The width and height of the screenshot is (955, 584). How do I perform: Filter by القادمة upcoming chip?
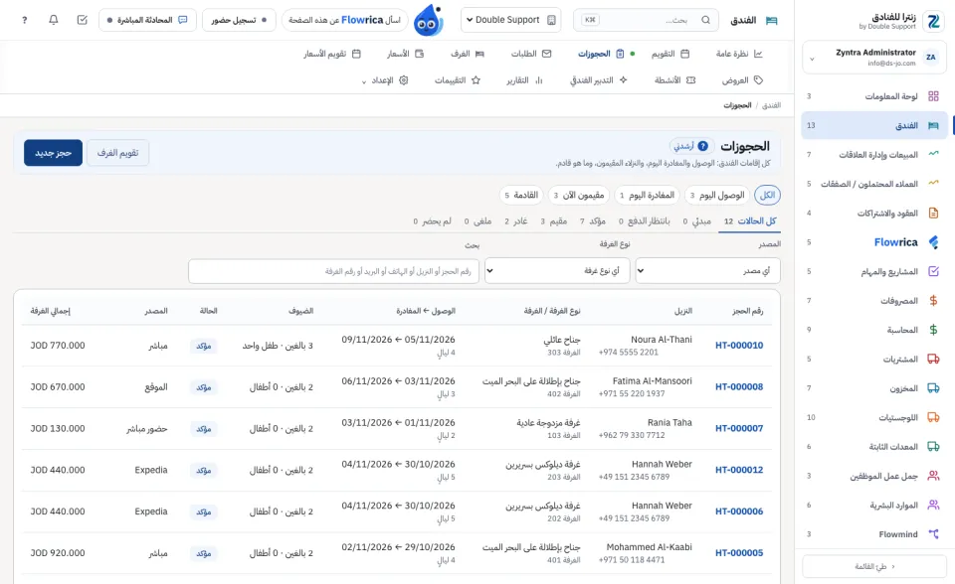pos(520,196)
